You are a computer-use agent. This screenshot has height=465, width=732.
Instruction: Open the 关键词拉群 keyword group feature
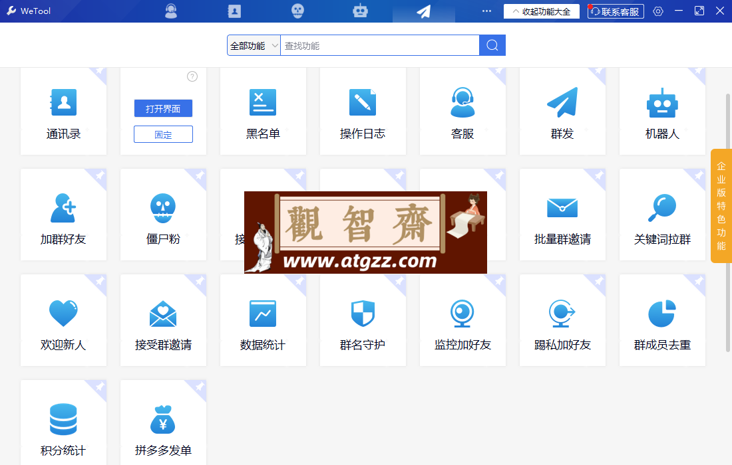662,215
